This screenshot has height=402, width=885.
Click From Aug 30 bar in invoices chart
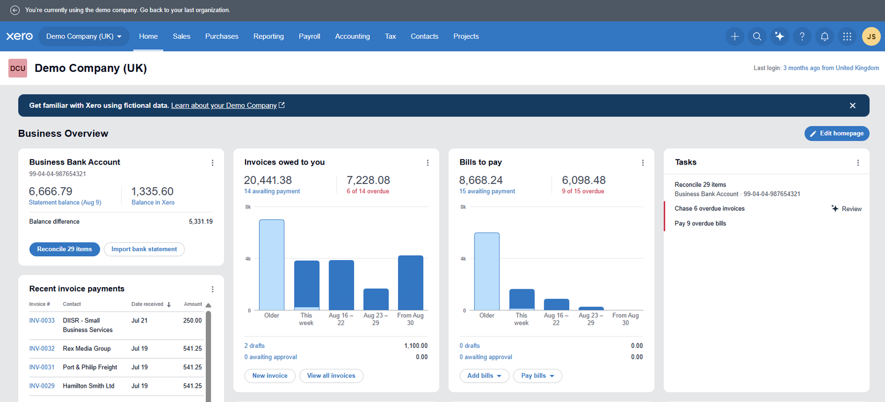[x=410, y=283]
